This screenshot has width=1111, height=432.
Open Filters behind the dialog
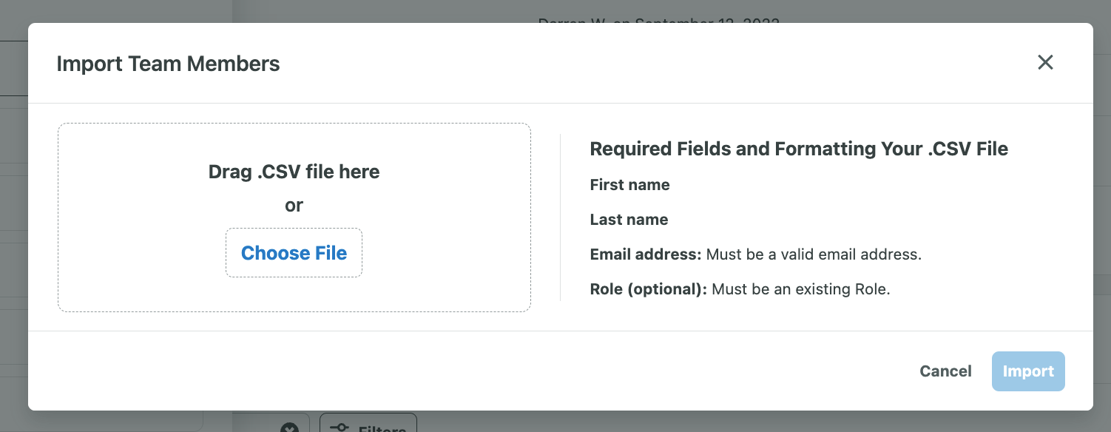(x=368, y=423)
